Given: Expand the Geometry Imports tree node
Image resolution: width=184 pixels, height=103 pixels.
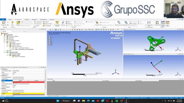Looking at the screenshot, I should (4, 36).
